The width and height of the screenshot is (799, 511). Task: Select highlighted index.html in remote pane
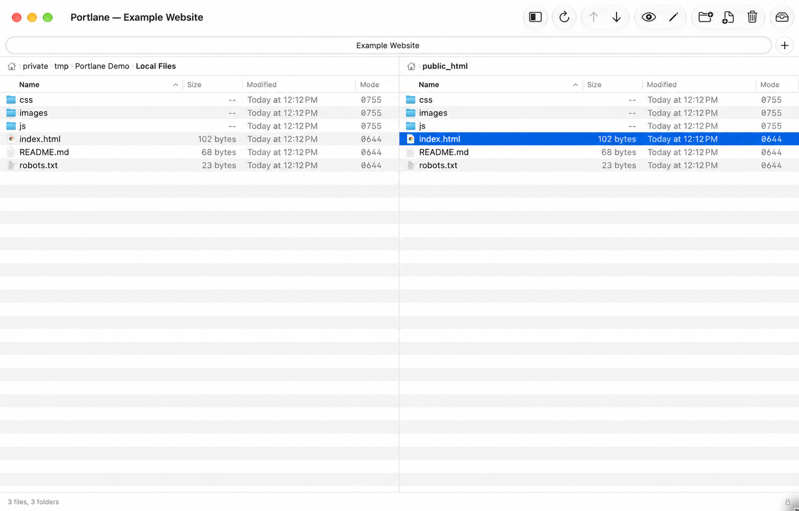[599, 139]
